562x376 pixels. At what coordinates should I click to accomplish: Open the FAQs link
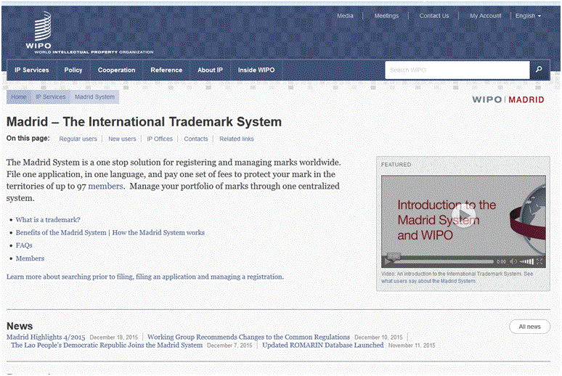pos(24,245)
